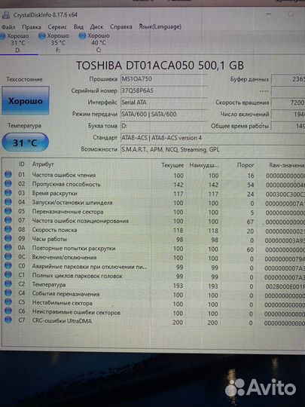Image resolution: width=305 pixels, height=407 pixels.
Task: Select the CRC-ошибки UltraDMA attribute text
Action: (x=62, y=321)
